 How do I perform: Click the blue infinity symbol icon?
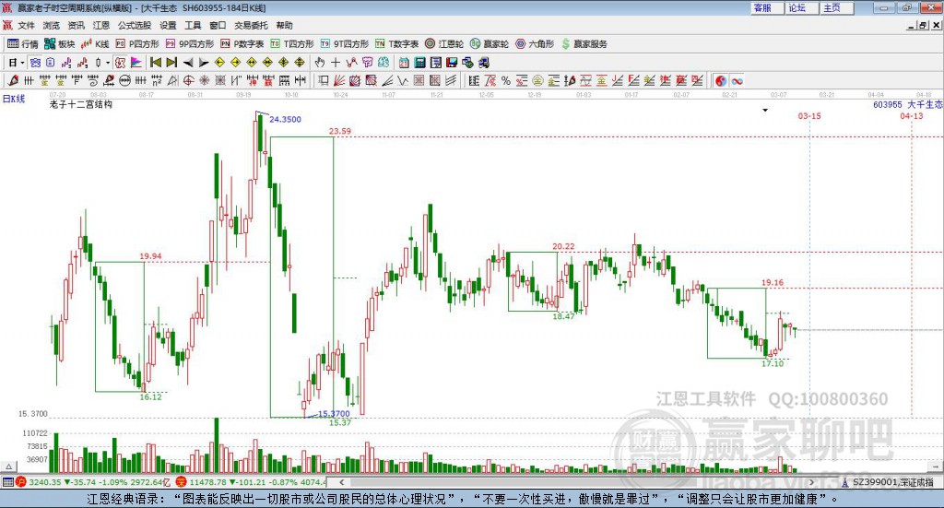pyautogui.click(x=737, y=80)
